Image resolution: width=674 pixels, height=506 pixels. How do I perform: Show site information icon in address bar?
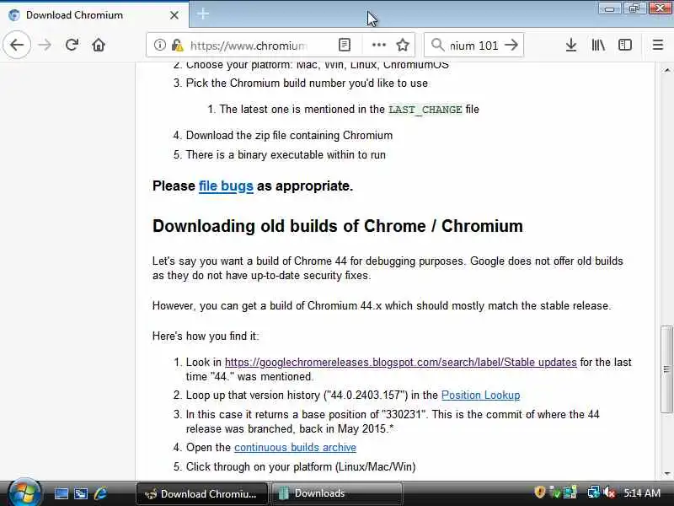pos(159,45)
